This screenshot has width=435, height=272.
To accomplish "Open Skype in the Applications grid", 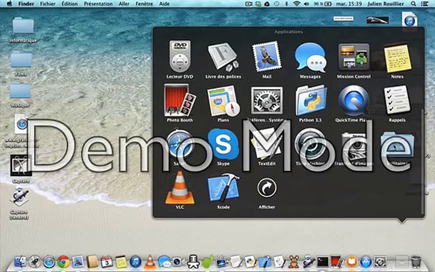I will pyautogui.click(x=223, y=144).
